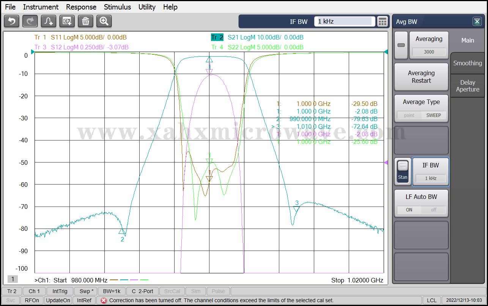Screen dimensions: 488x306
Task: Open the numeric keypad icon beside IF BW
Action: pos(383,22)
